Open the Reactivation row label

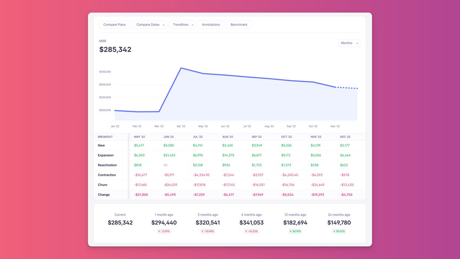pos(107,165)
